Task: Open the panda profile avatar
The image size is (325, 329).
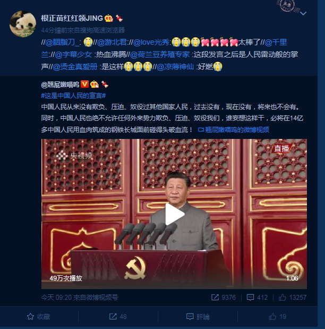Action: tap(23, 24)
